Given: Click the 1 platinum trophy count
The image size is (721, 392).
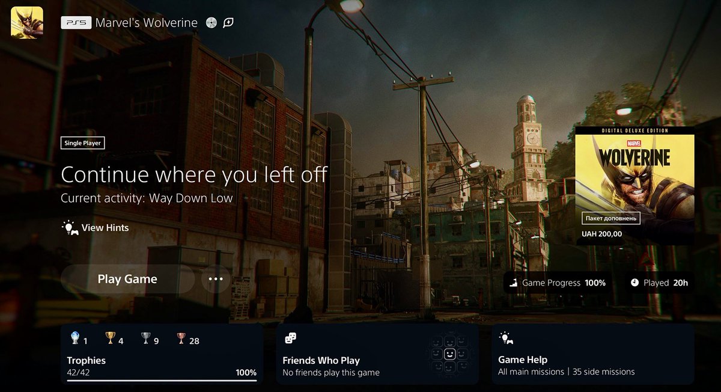Looking at the screenshot, I should coord(85,341).
